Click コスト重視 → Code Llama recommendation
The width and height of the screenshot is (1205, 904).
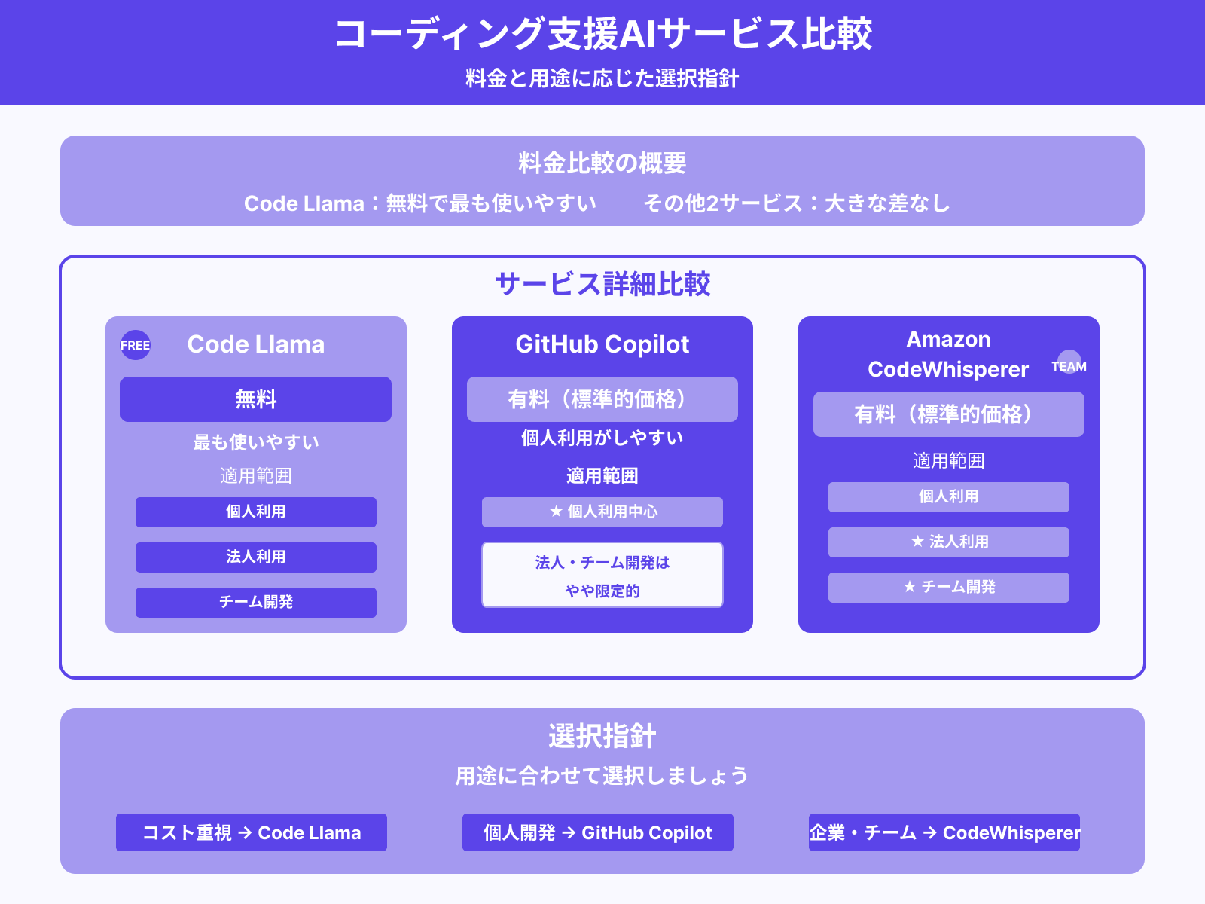point(252,832)
